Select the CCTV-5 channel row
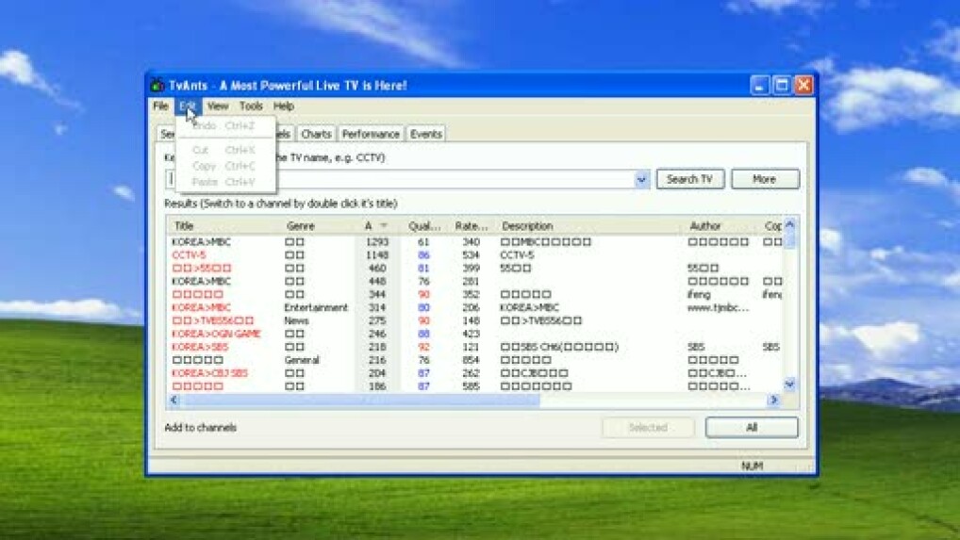 point(189,254)
